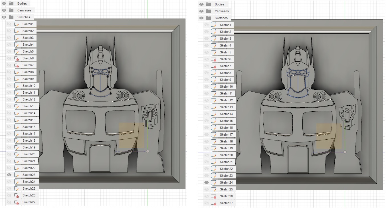
Task: Select the Sketch2 sketch icon in right panel
Action: tap(214, 32)
